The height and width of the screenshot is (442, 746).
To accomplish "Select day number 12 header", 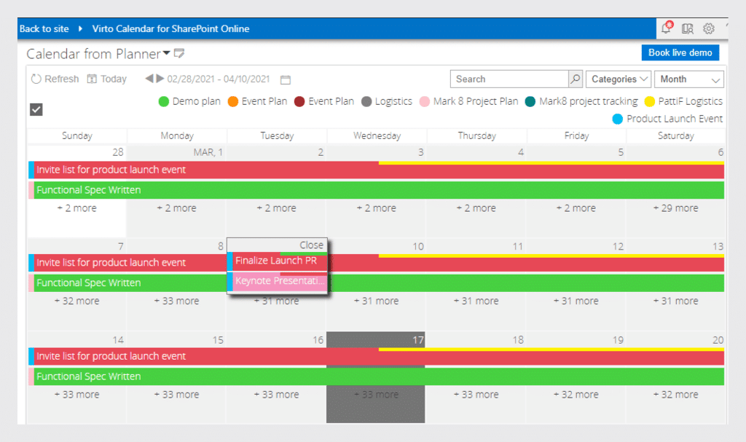I will [618, 246].
